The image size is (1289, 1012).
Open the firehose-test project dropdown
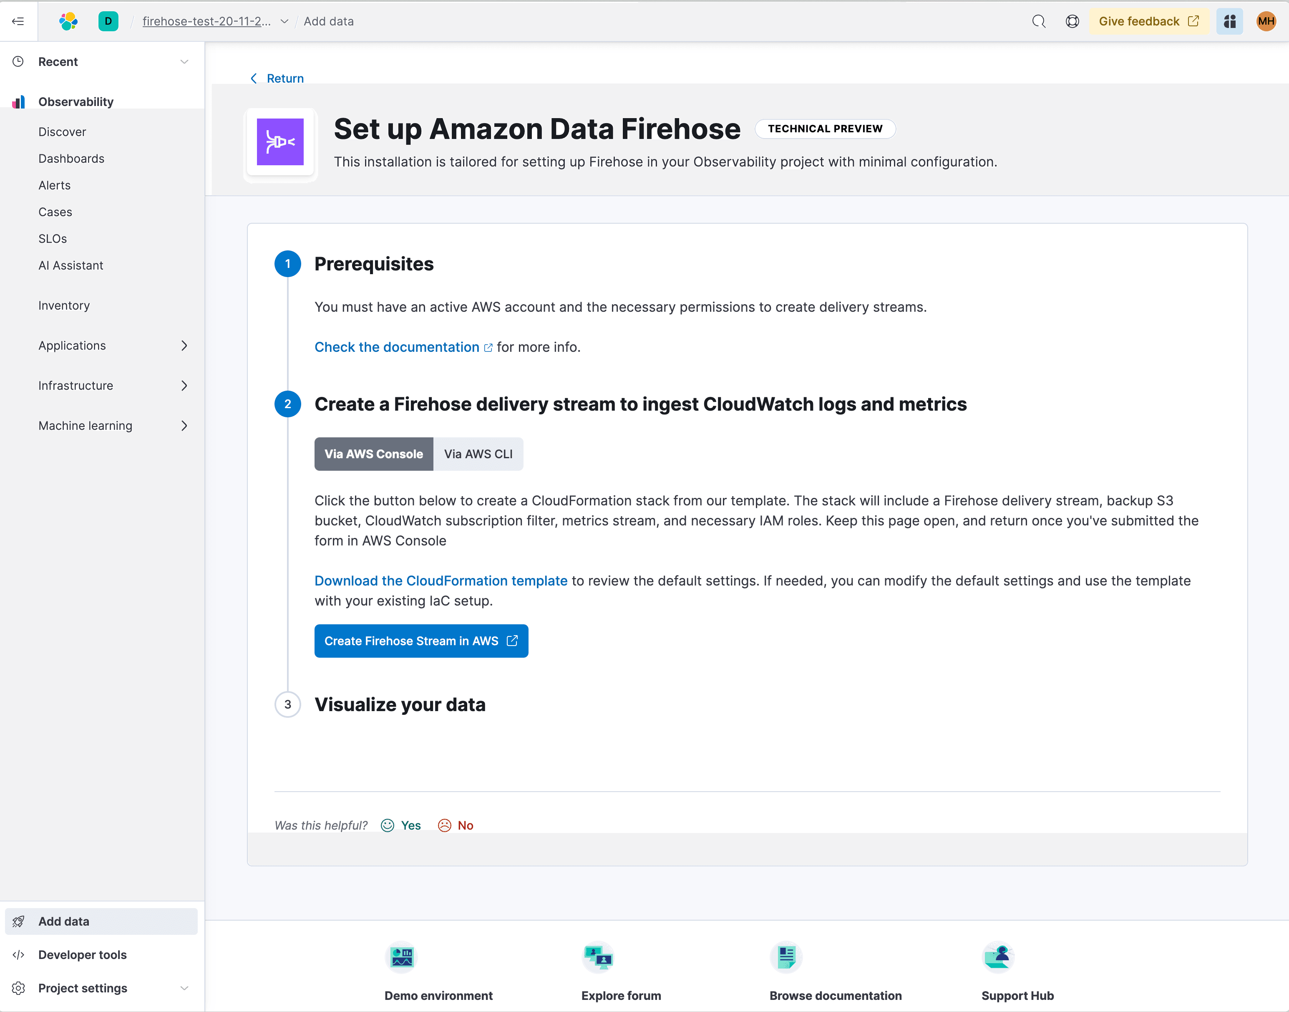(284, 21)
